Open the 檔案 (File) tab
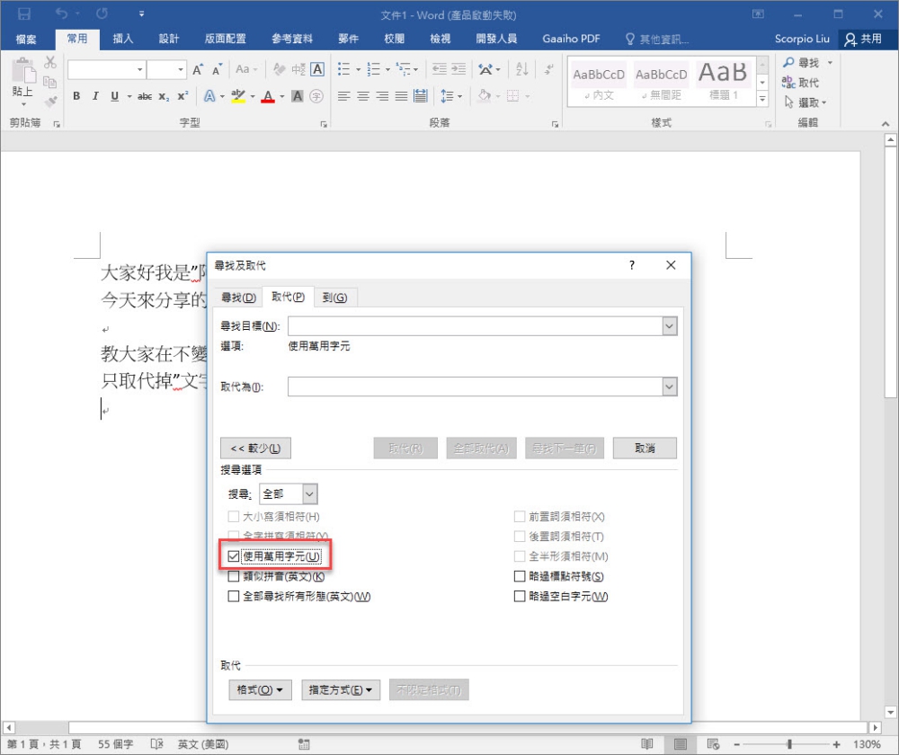 [x=26, y=39]
